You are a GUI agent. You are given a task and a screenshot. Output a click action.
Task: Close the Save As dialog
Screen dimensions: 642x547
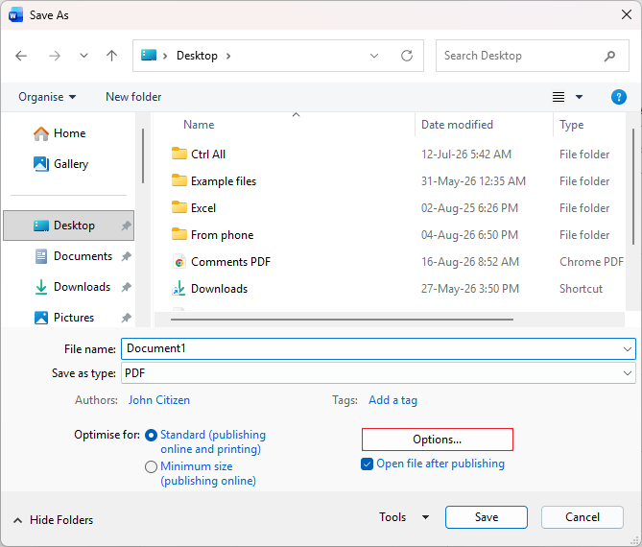(x=626, y=15)
